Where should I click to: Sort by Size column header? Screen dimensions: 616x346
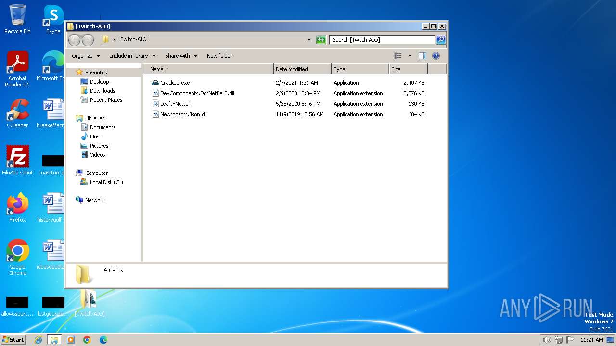(408, 69)
